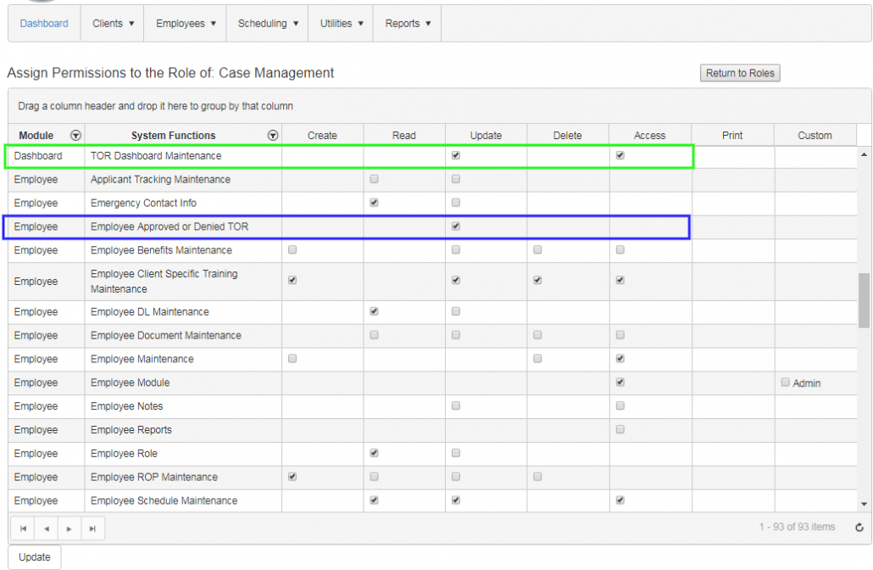This screenshot has width=873, height=570.
Task: Jump to the first page of results
Action: [x=25, y=528]
